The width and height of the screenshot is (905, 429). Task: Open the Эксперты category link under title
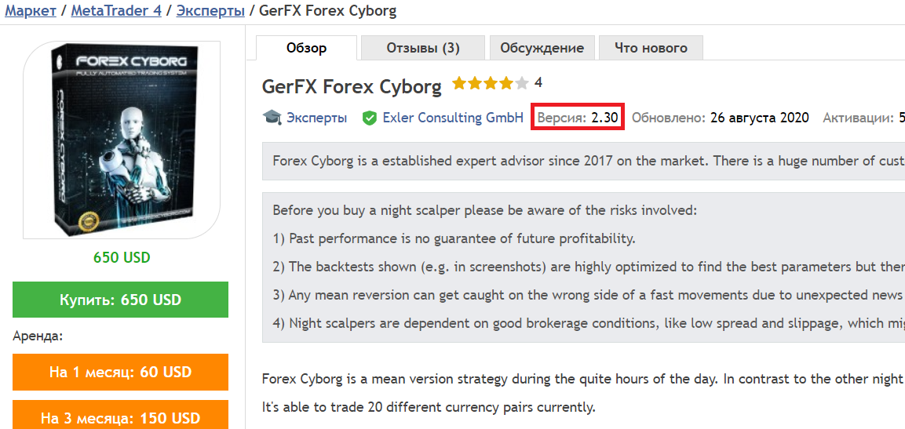(x=317, y=118)
